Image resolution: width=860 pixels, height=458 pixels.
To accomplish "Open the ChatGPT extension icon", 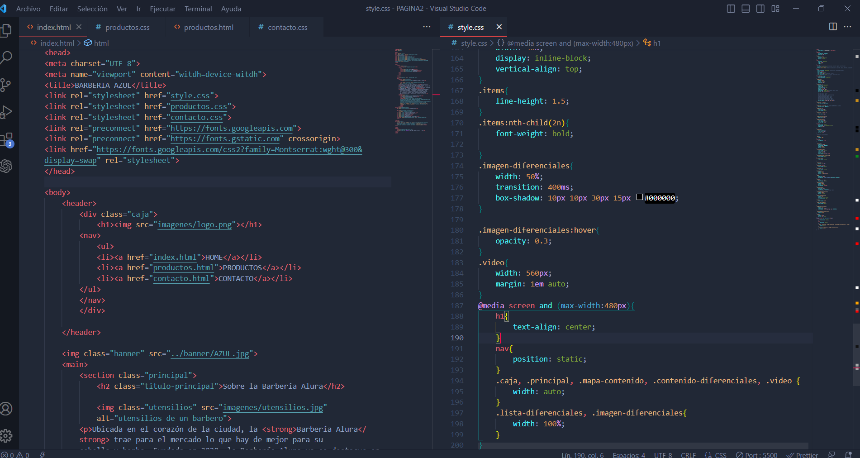I will (x=6, y=166).
